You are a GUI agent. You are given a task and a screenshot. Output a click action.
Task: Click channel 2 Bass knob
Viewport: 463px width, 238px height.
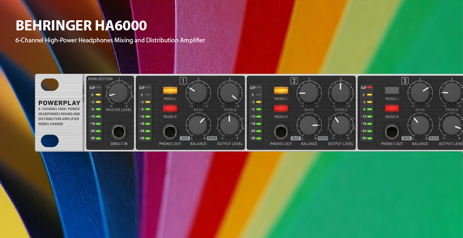click(x=309, y=93)
